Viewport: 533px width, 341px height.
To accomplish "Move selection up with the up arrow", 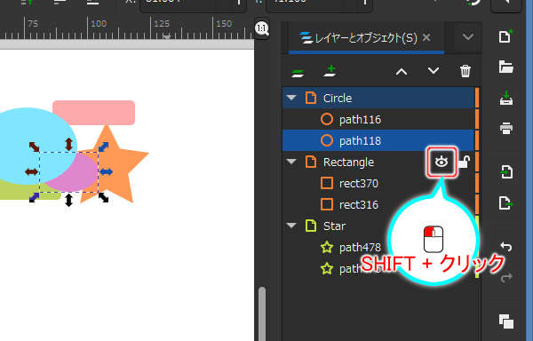I will pyautogui.click(x=402, y=72).
